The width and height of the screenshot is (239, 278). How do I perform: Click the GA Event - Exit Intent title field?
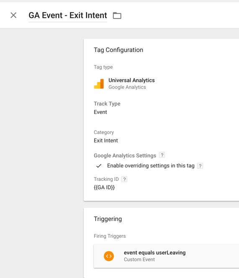point(68,15)
